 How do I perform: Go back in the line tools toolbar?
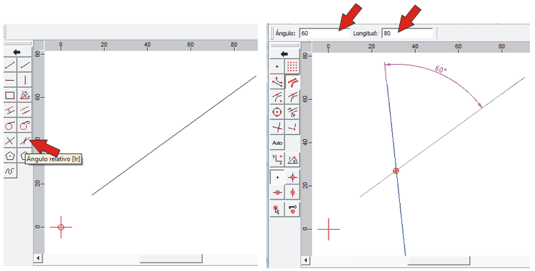(x=17, y=52)
